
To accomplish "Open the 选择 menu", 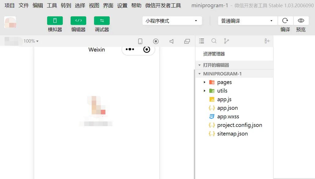I will coord(80,5).
